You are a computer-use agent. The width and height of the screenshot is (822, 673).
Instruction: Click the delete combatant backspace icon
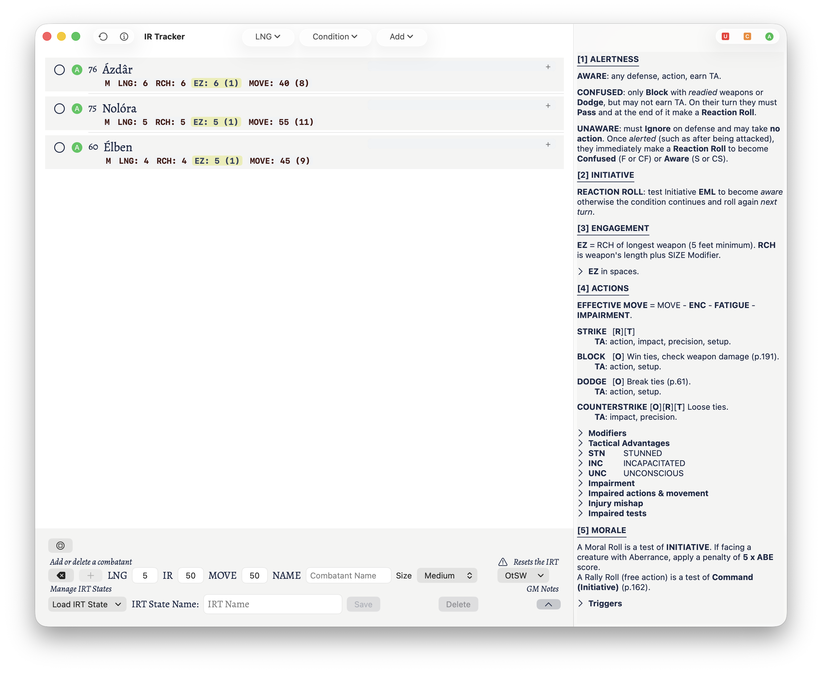click(61, 575)
